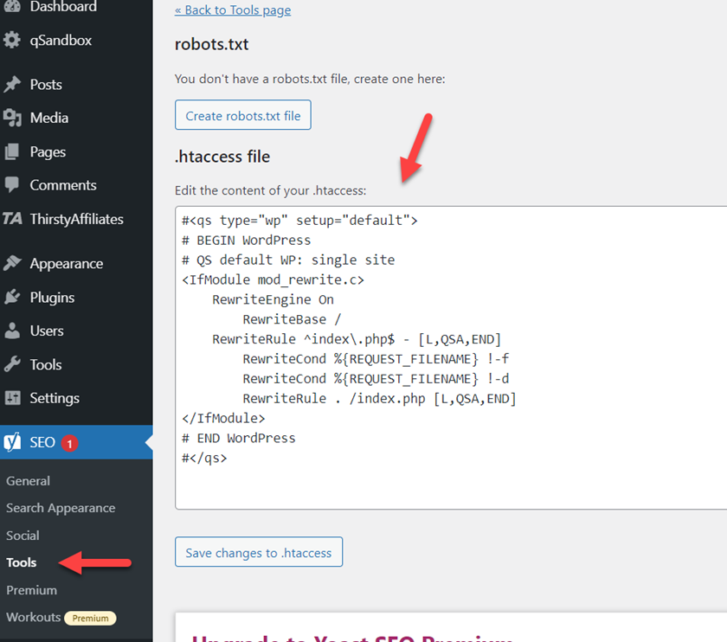Screen dimensions: 727x642
Task: Click the Media library icon
Action: tap(12, 118)
